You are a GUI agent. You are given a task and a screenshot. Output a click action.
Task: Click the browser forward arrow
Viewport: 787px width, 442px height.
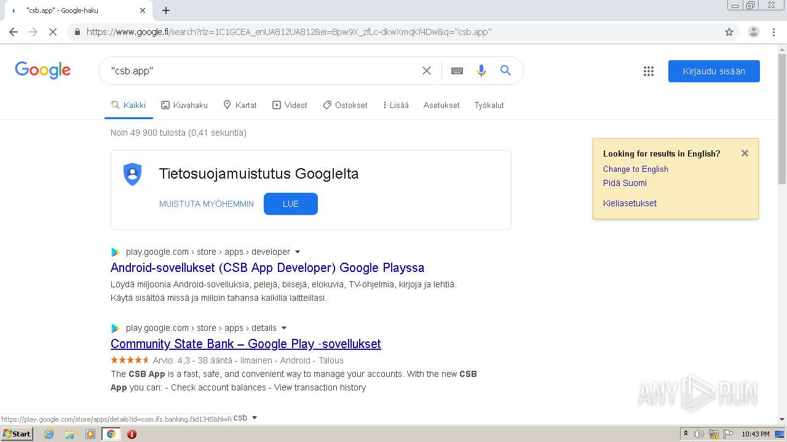tap(33, 32)
